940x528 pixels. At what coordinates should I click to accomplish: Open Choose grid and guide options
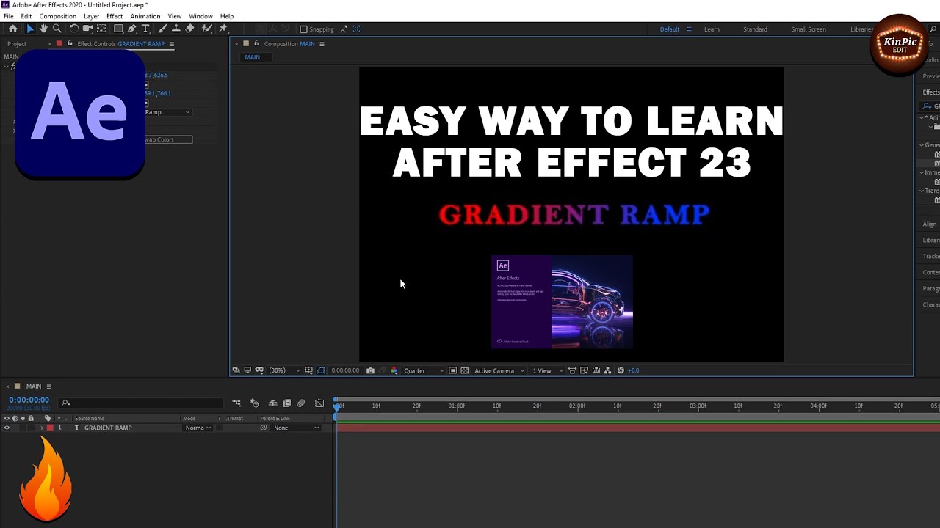[308, 370]
